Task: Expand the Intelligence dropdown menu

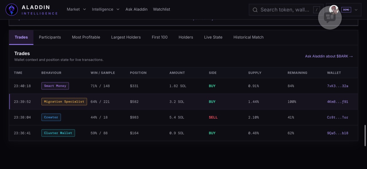Action: coord(106,9)
